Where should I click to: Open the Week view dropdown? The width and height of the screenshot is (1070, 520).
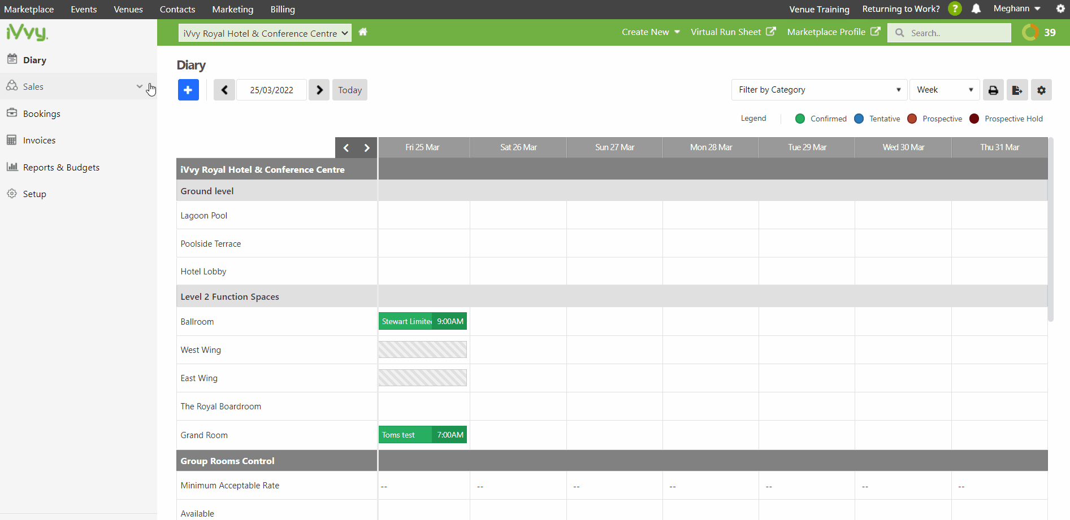[x=945, y=90]
